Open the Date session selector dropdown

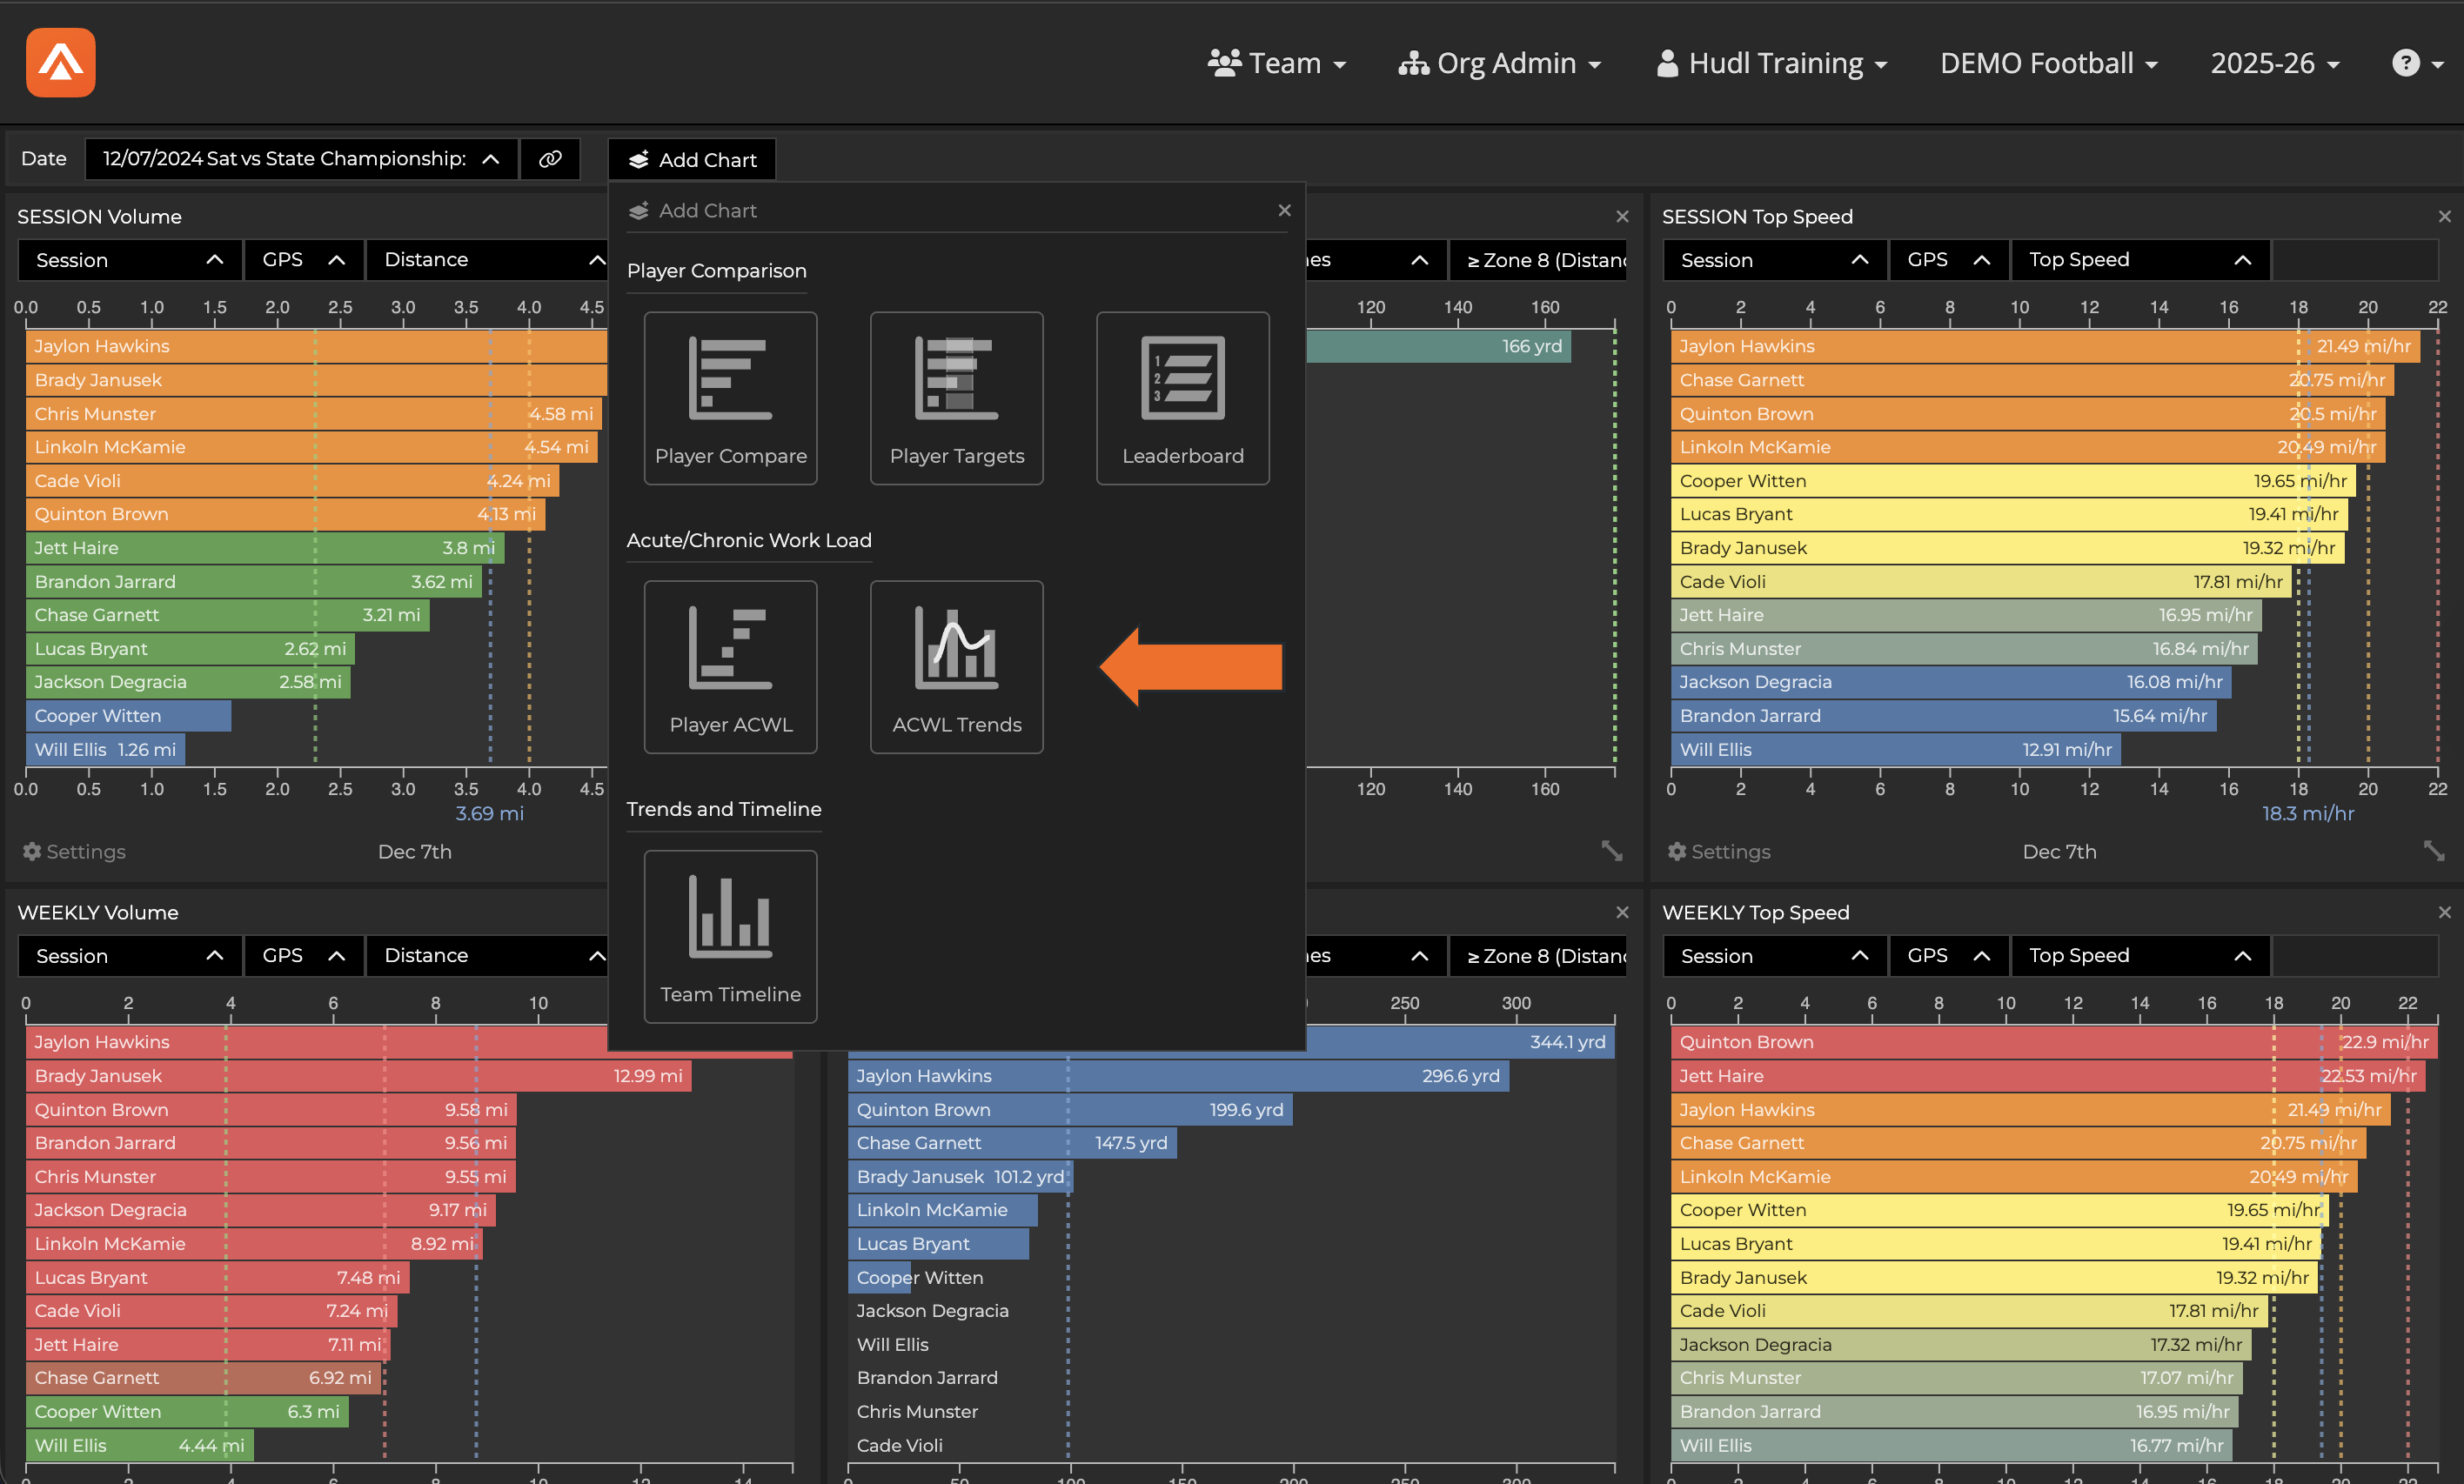click(x=301, y=159)
